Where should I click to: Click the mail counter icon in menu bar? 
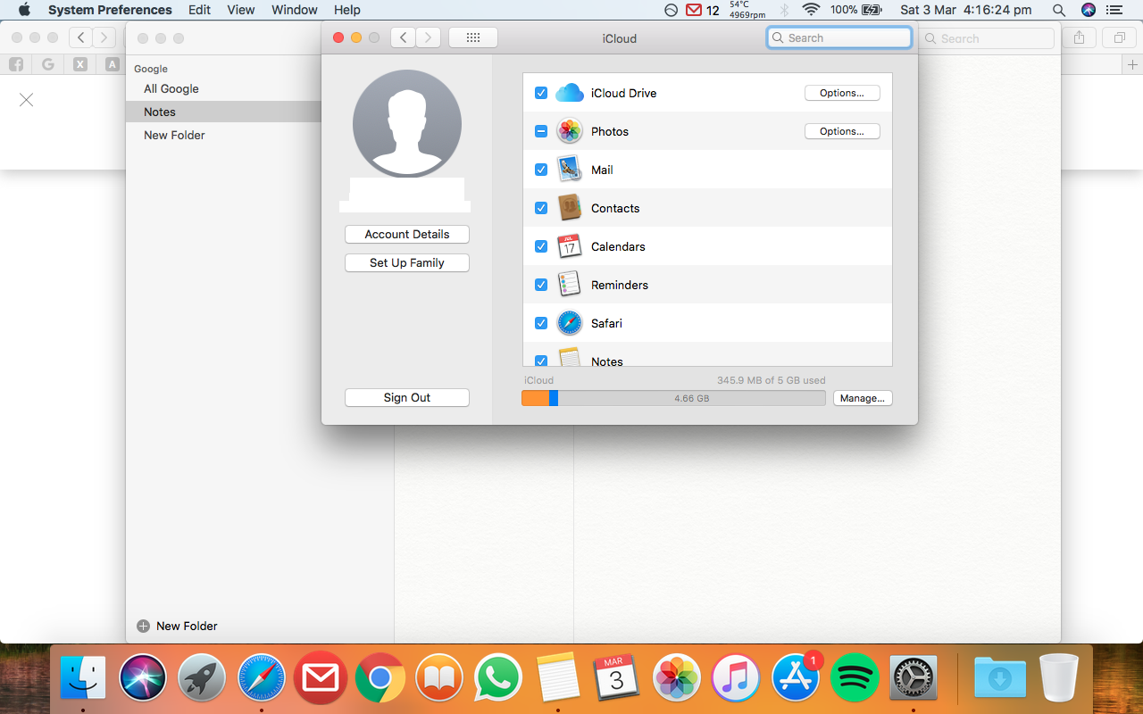(702, 10)
